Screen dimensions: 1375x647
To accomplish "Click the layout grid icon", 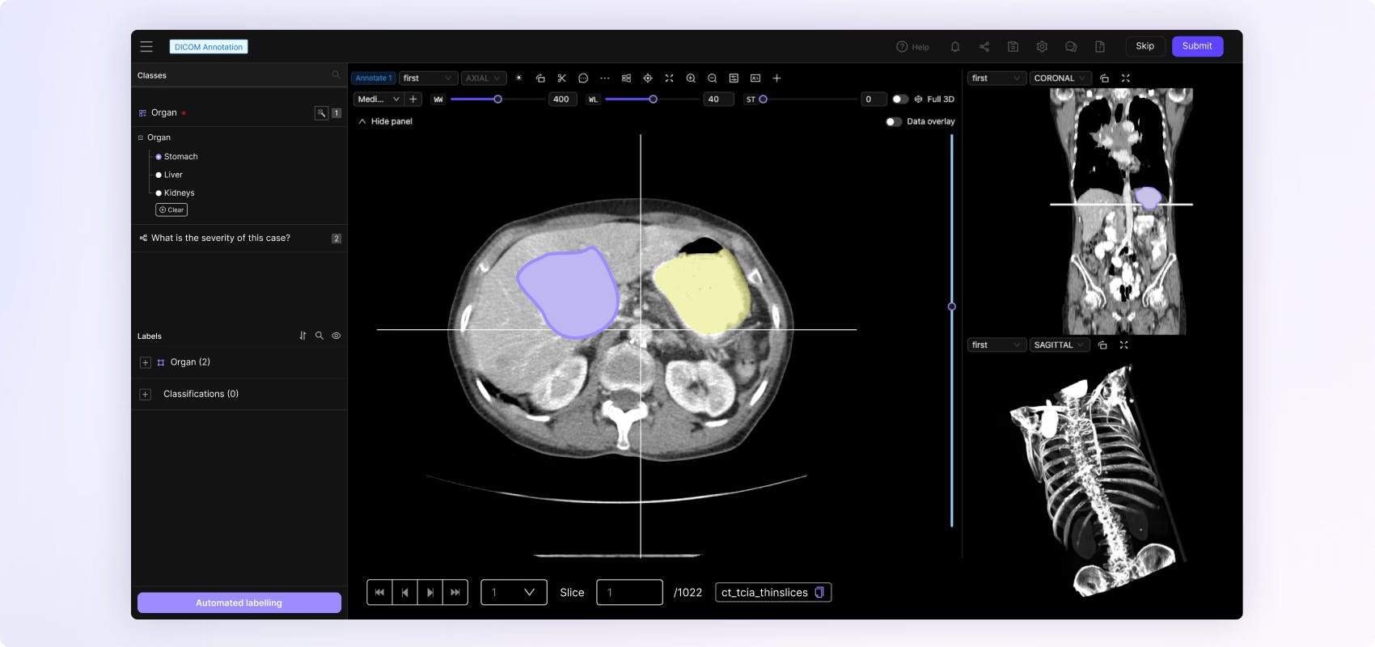I will 626,78.
